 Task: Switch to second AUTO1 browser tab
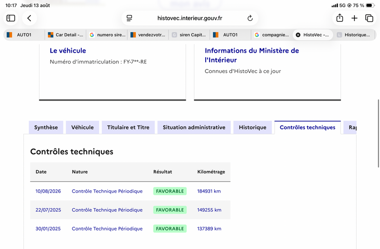click(230, 35)
